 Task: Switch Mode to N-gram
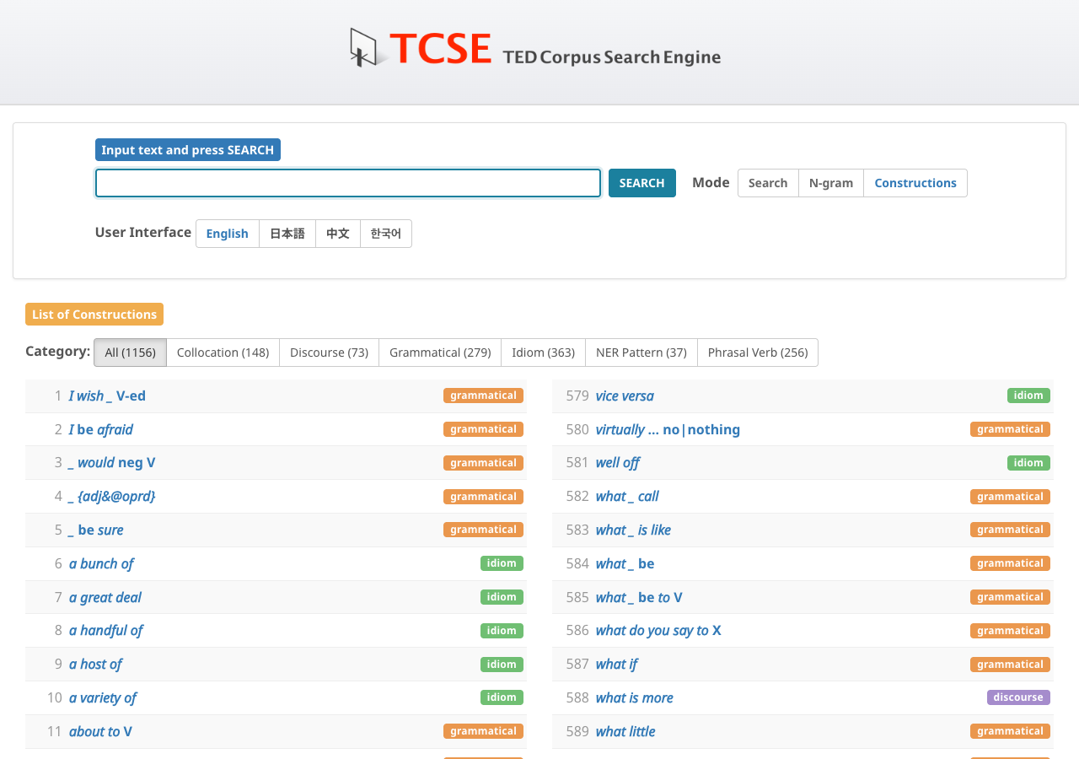(x=830, y=183)
